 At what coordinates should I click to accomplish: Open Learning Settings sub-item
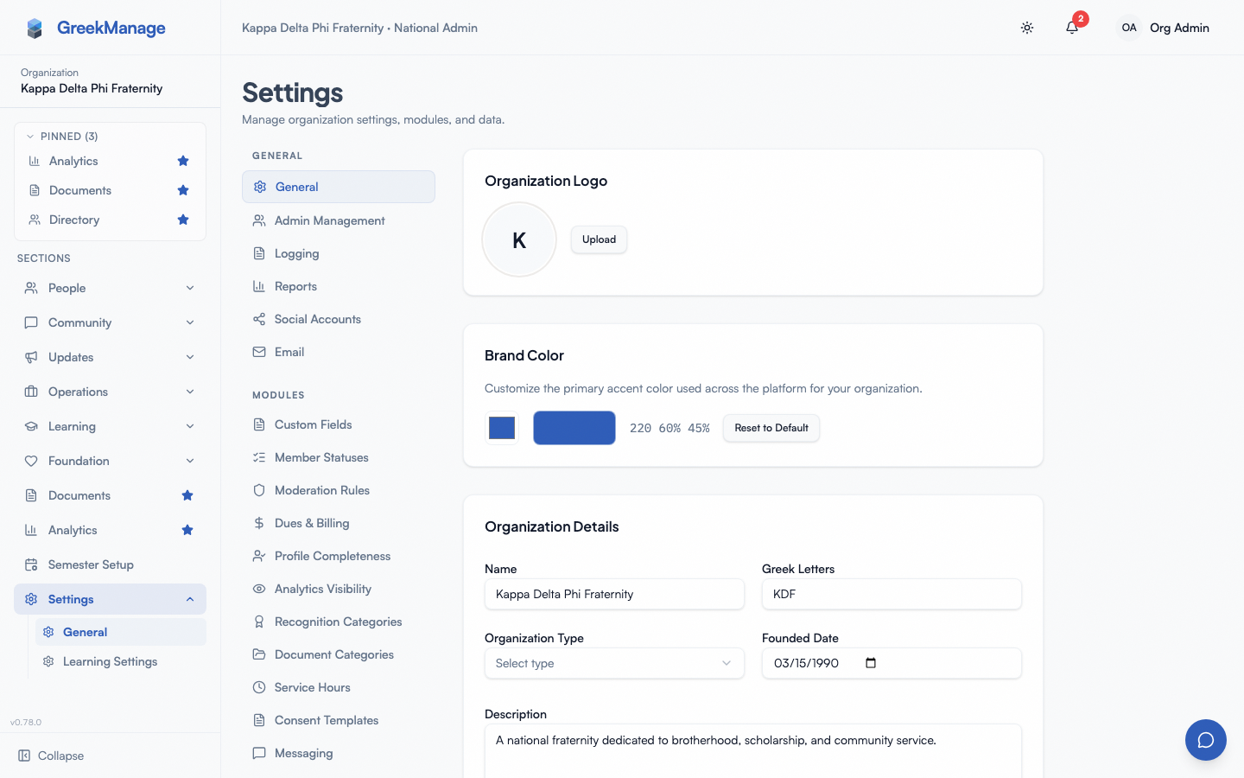coord(121,661)
